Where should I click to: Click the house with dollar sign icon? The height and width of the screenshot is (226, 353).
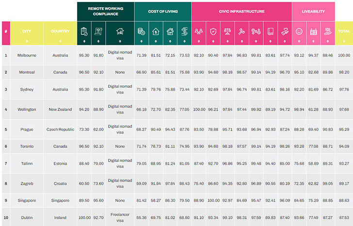point(156,32)
